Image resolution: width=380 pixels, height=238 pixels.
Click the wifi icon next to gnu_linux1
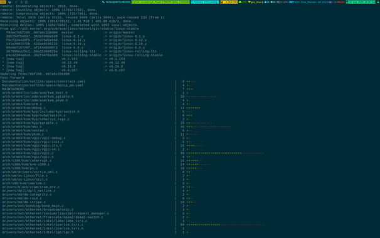tap(249, 2)
